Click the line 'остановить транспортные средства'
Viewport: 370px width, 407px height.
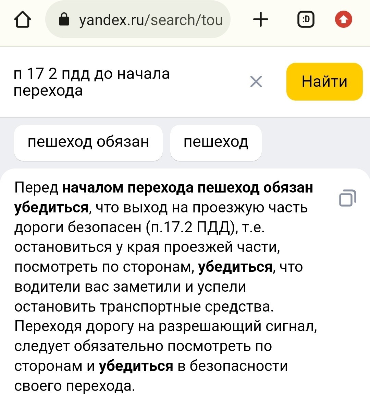tap(144, 307)
